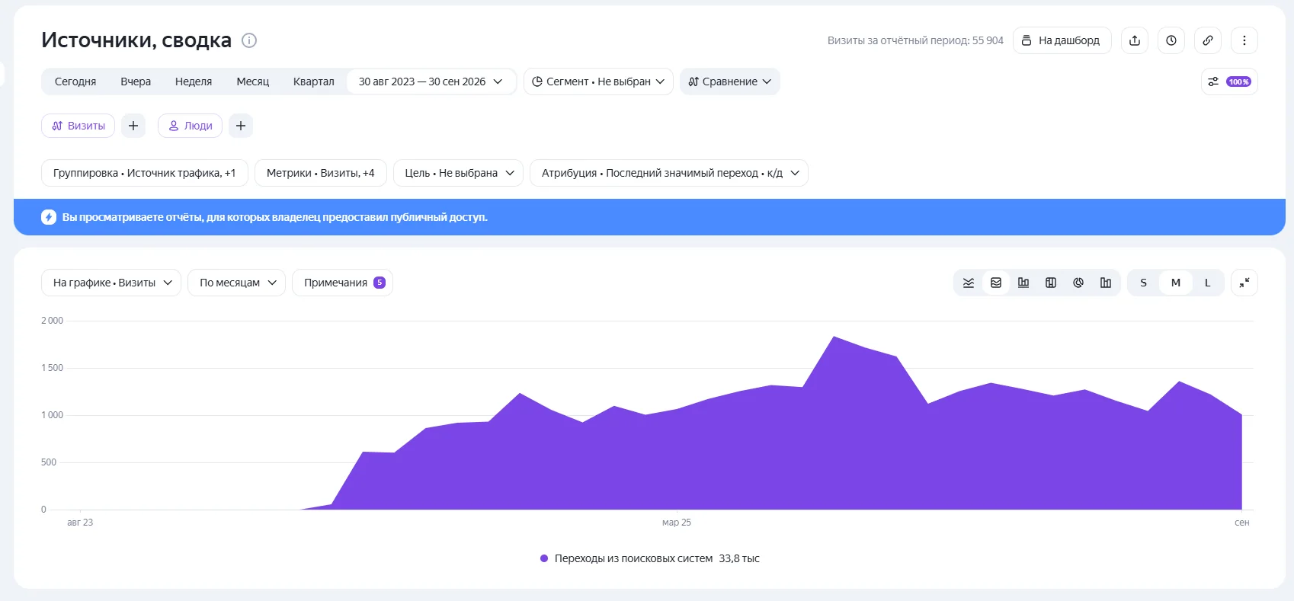Image resolution: width=1294 pixels, height=601 pixels.
Task: Select the Месяц period
Action: (x=253, y=82)
